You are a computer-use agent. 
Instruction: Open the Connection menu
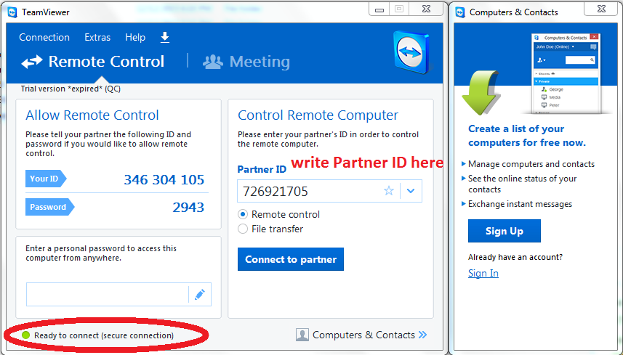tap(44, 37)
